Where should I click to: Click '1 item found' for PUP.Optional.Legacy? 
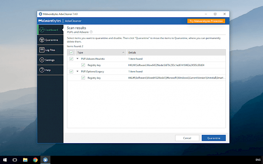point(135,72)
